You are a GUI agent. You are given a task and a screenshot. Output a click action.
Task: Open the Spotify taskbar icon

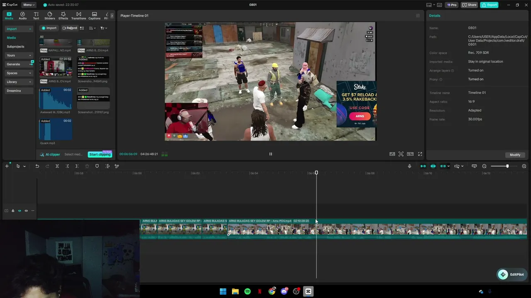pos(247,291)
